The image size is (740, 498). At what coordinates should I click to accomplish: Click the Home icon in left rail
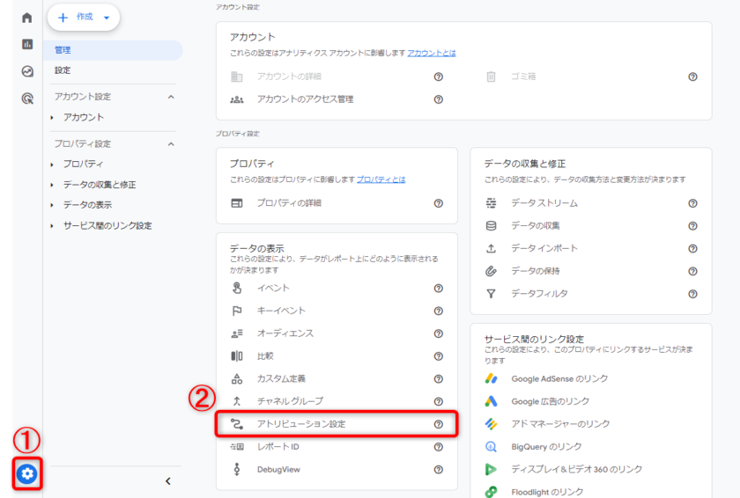coord(27,18)
